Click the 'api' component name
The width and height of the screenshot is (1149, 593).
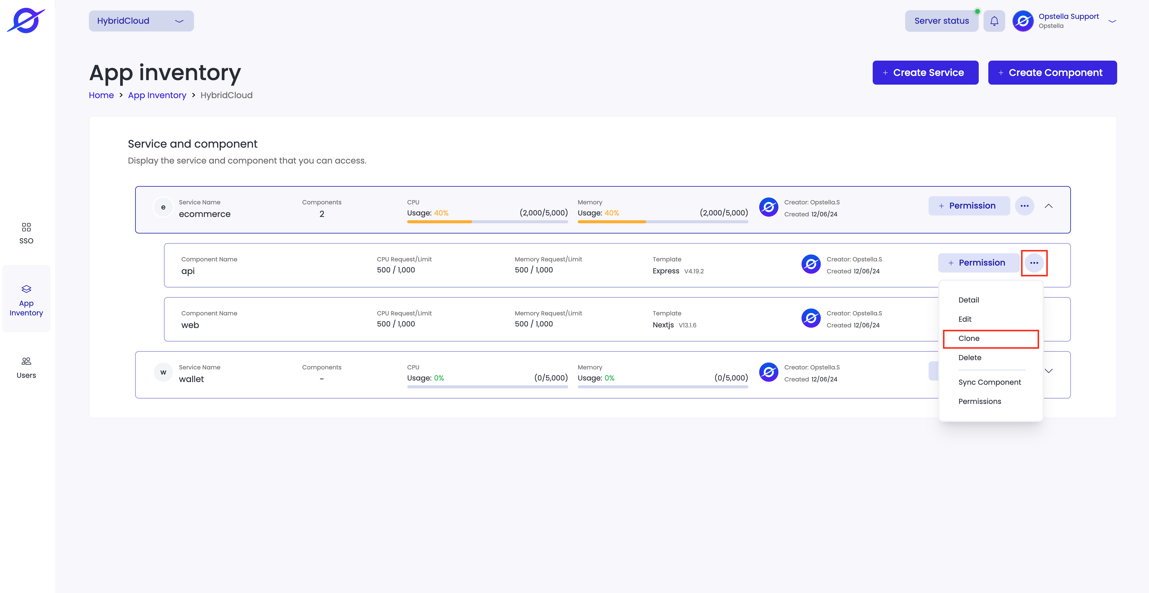click(x=188, y=271)
